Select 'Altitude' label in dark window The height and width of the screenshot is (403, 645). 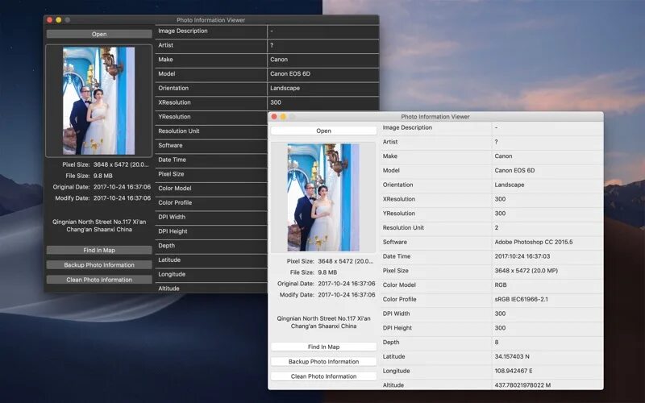[169, 289]
